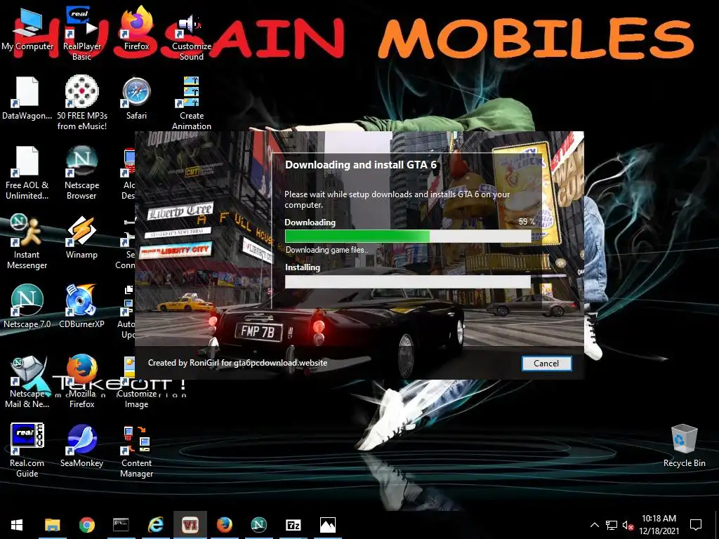Launch CDBurnerXP shortcut
The image size is (719, 539).
(x=81, y=307)
